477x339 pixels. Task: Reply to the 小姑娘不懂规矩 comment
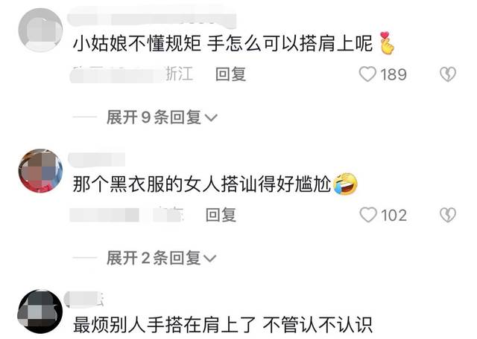pos(230,74)
